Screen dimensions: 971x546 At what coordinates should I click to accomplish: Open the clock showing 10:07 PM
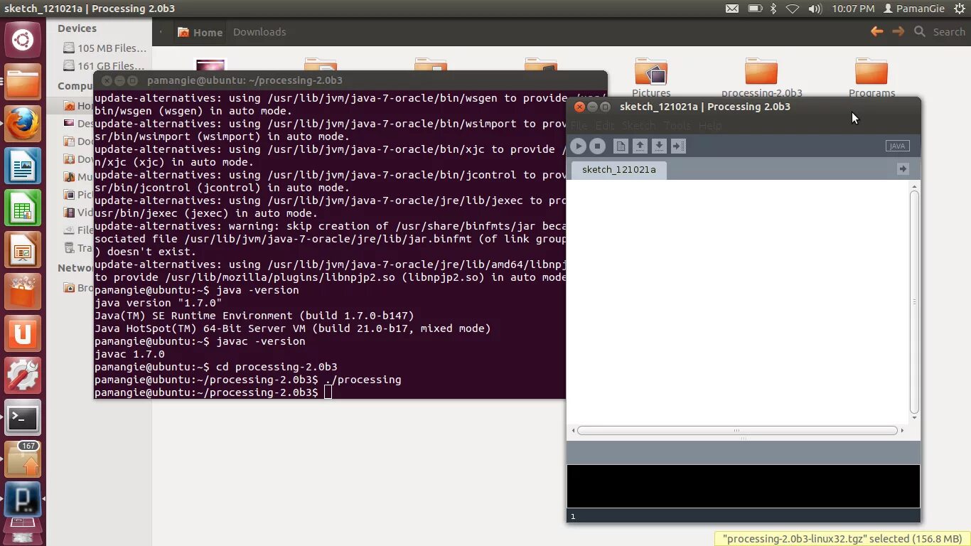click(x=853, y=9)
